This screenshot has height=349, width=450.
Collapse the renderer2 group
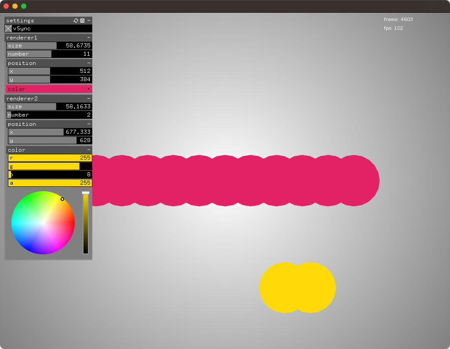pyautogui.click(x=88, y=99)
